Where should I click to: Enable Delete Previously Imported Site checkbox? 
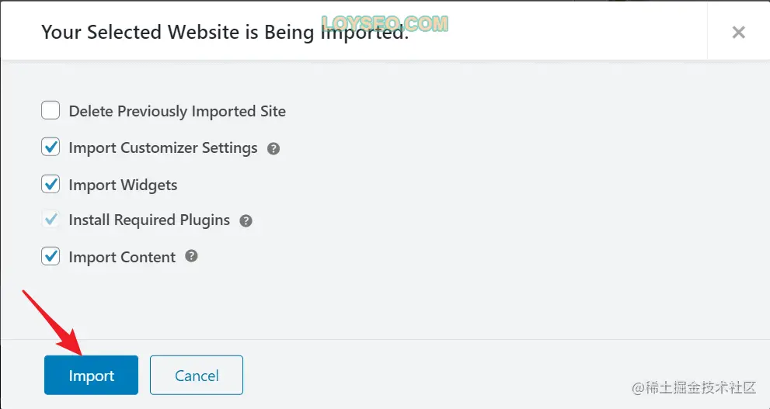pyautogui.click(x=51, y=110)
